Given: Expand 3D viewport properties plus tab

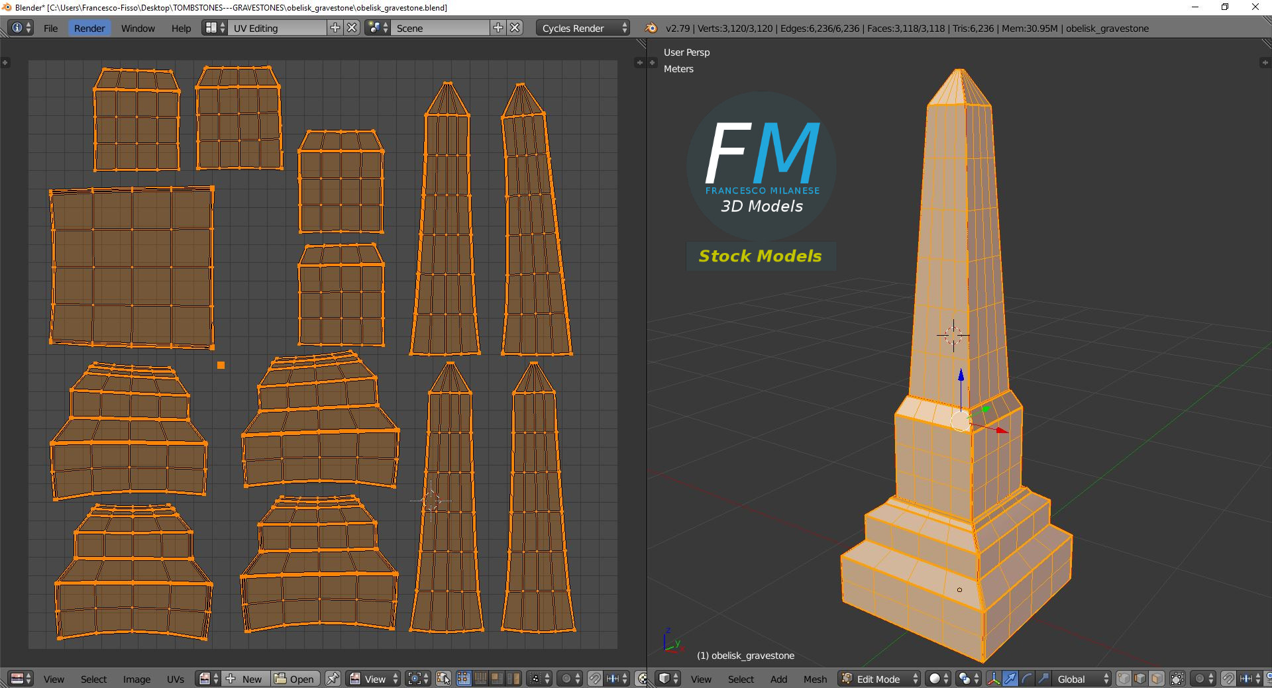Looking at the screenshot, I should click(1265, 62).
